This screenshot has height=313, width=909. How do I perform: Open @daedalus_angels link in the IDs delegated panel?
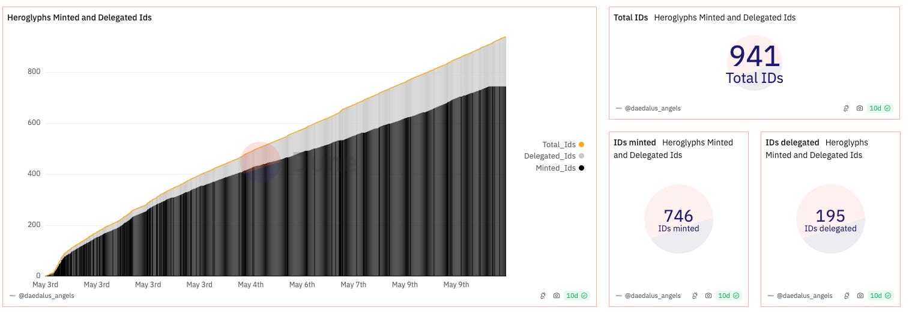coord(805,296)
